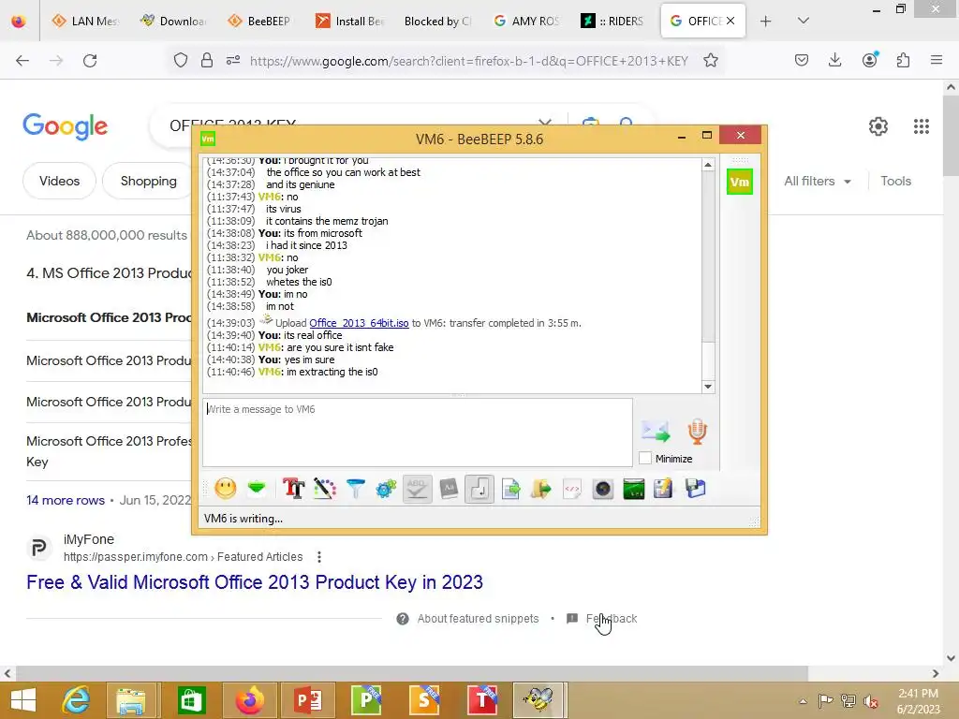Open the Office_2013_64bit.iso link
The width and height of the screenshot is (959, 719).
point(359,323)
